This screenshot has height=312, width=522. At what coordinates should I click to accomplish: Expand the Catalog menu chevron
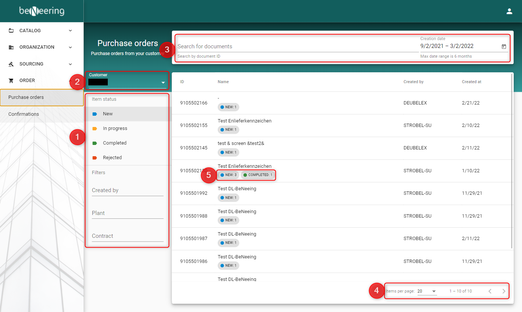pyautogui.click(x=70, y=31)
